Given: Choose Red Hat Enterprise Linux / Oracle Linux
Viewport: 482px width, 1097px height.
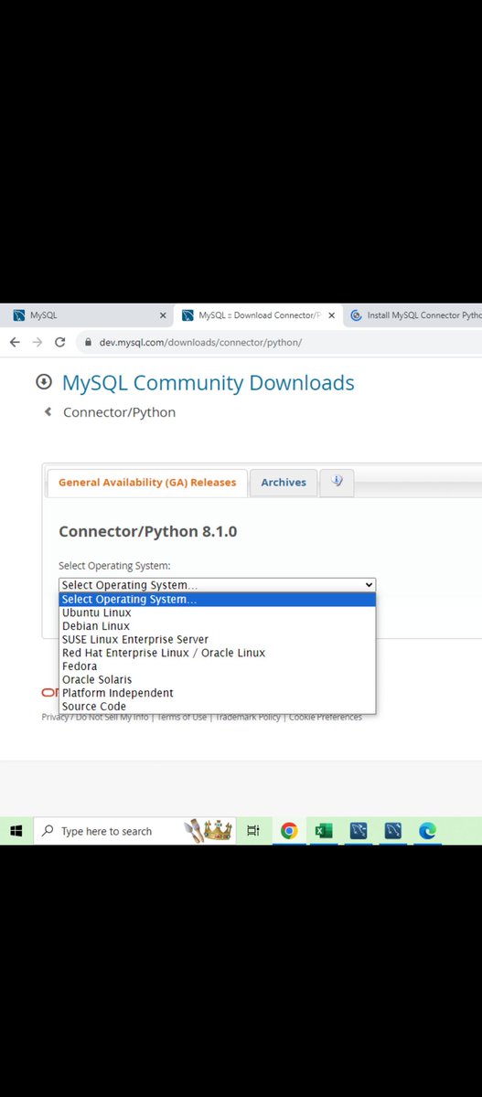Looking at the screenshot, I should [x=217, y=653].
